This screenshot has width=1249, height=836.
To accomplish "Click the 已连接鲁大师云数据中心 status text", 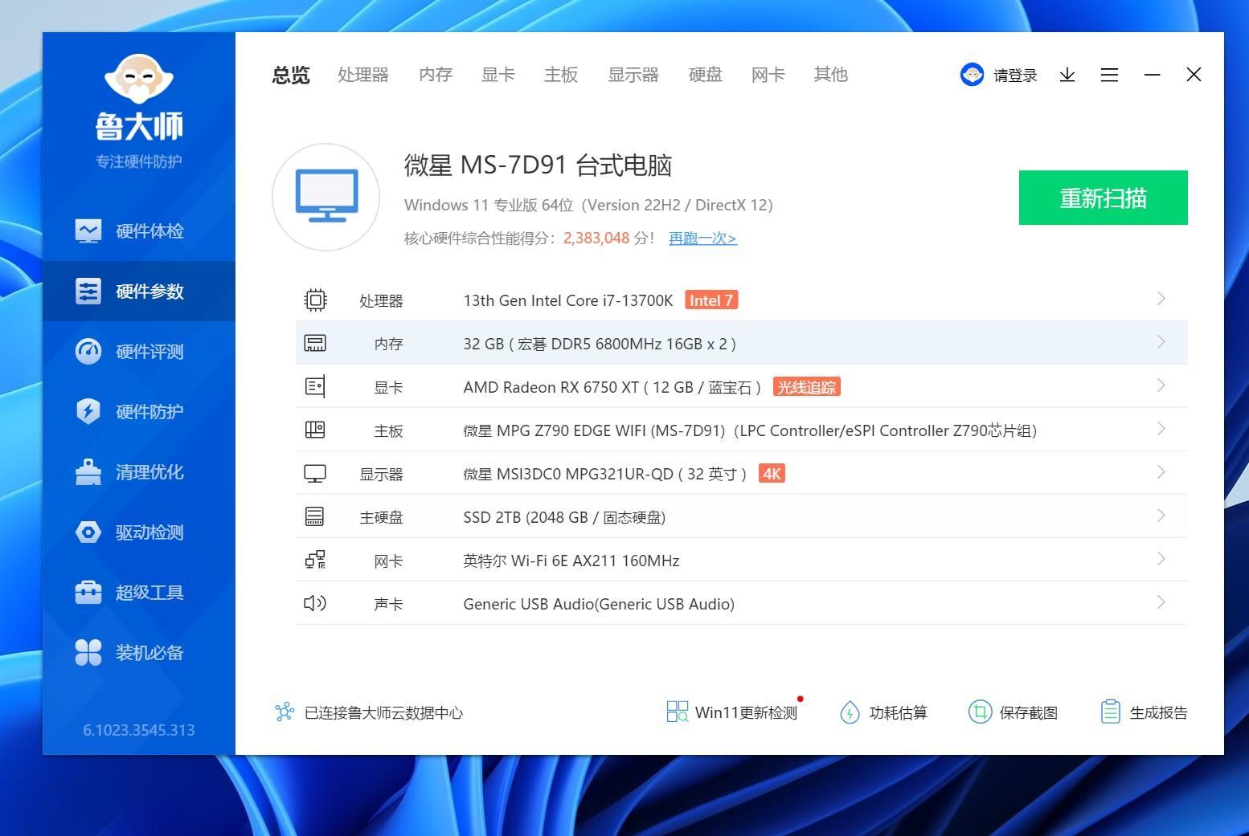I will coord(384,713).
